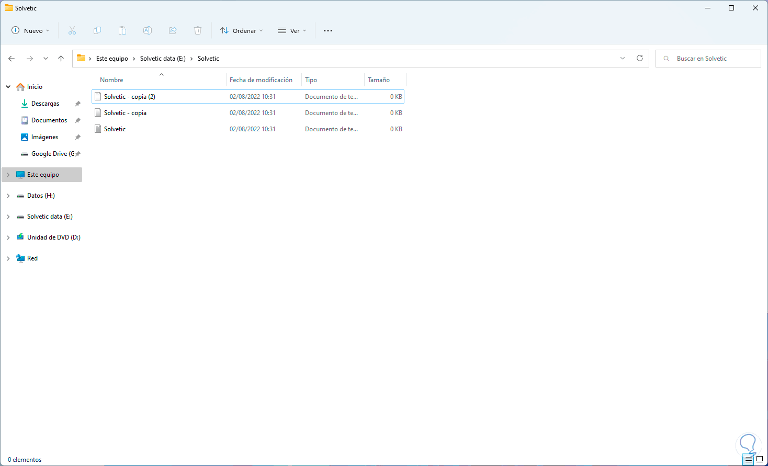Click the Rename icon in toolbar
768x466 pixels.
148,30
